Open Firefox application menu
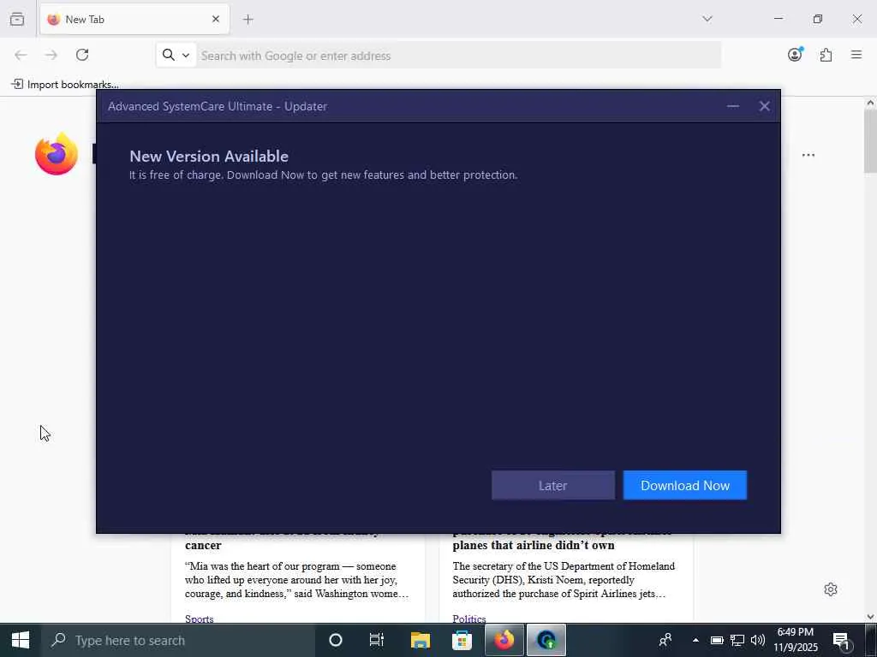877x657 pixels. coord(856,55)
